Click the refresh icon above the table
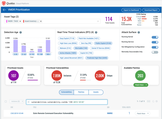162x119 pixels. (x=153, y=101)
